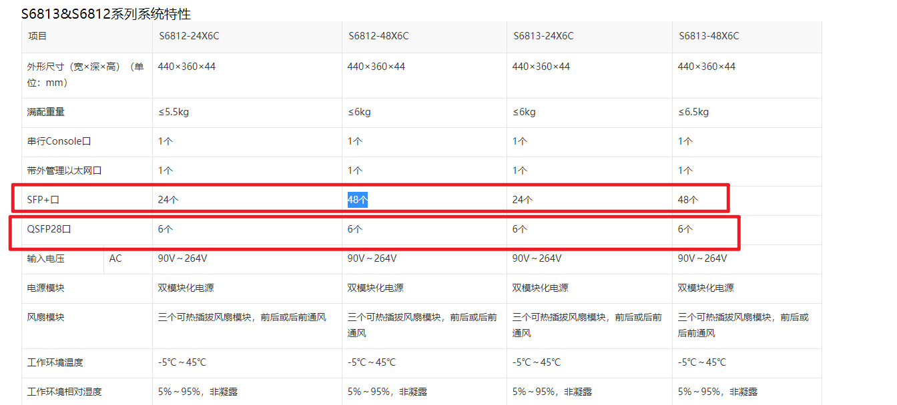This screenshot has height=405, width=897.
Task: Click the ≤6.5kg weight value
Action: click(x=693, y=112)
